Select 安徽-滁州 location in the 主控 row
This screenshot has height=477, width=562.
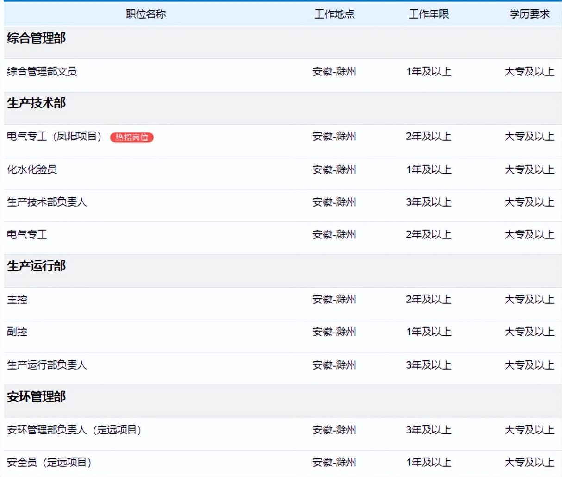pyautogui.click(x=334, y=300)
